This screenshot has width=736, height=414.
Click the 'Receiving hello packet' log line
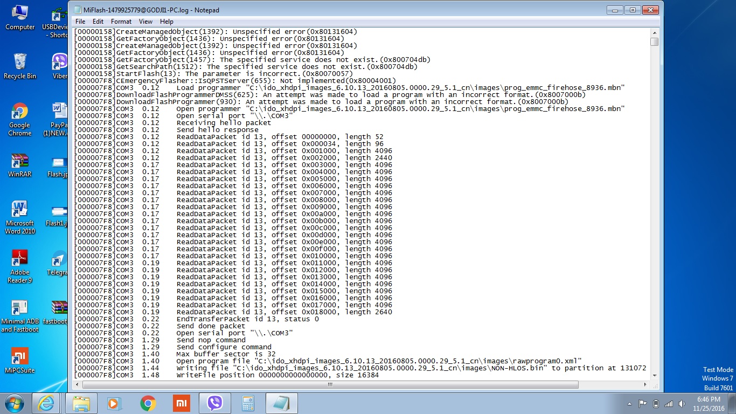[x=172, y=123]
